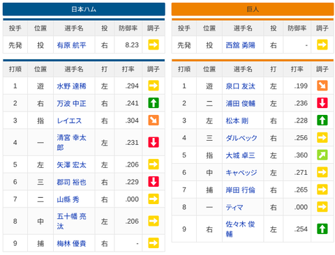Click the orange down-right arrow icon for 泉口 友汰
Screen dimensions: 335x255
[322, 86]
